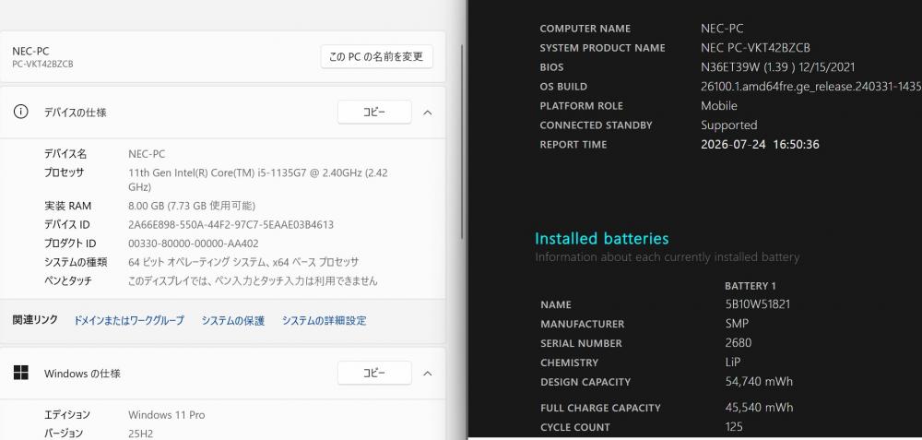Select REPORT TIME value 2026-07-24 16:50:36
Image resolution: width=922 pixels, height=440 pixels.
760,145
